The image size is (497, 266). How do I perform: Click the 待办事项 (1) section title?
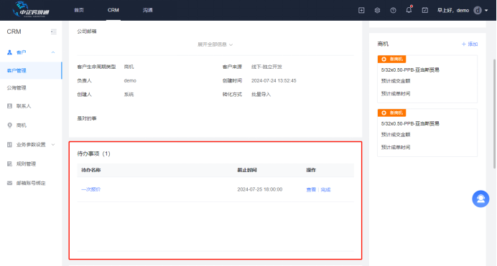[94, 153]
